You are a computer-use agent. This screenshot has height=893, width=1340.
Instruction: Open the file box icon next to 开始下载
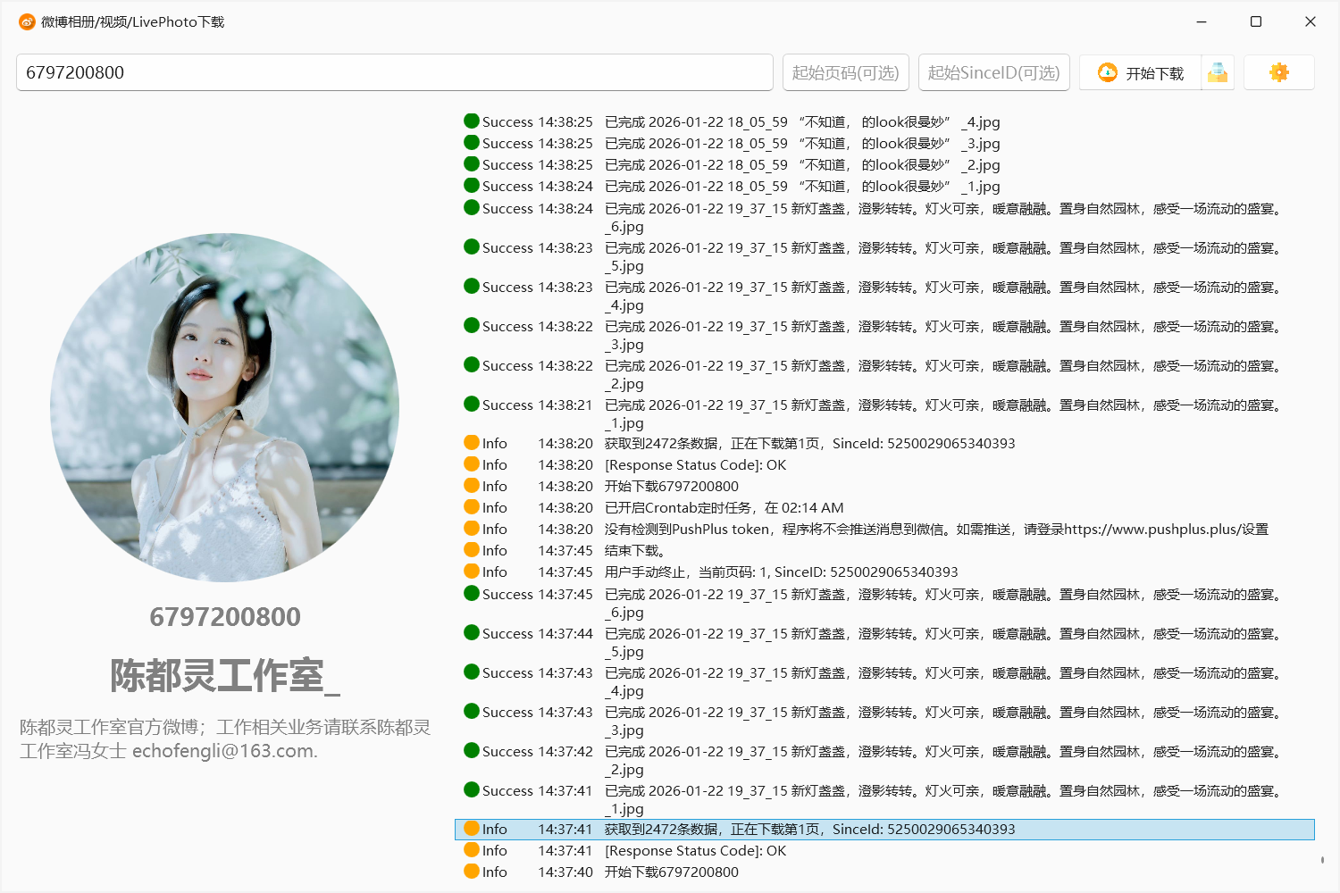[1218, 73]
